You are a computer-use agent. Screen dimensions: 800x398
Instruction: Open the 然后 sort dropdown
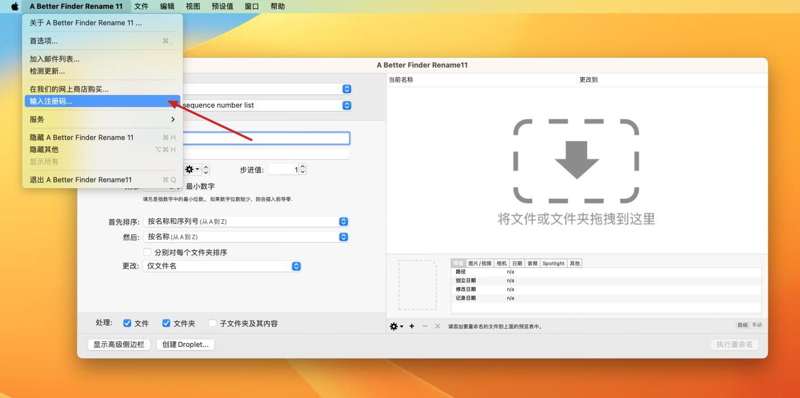(x=246, y=237)
